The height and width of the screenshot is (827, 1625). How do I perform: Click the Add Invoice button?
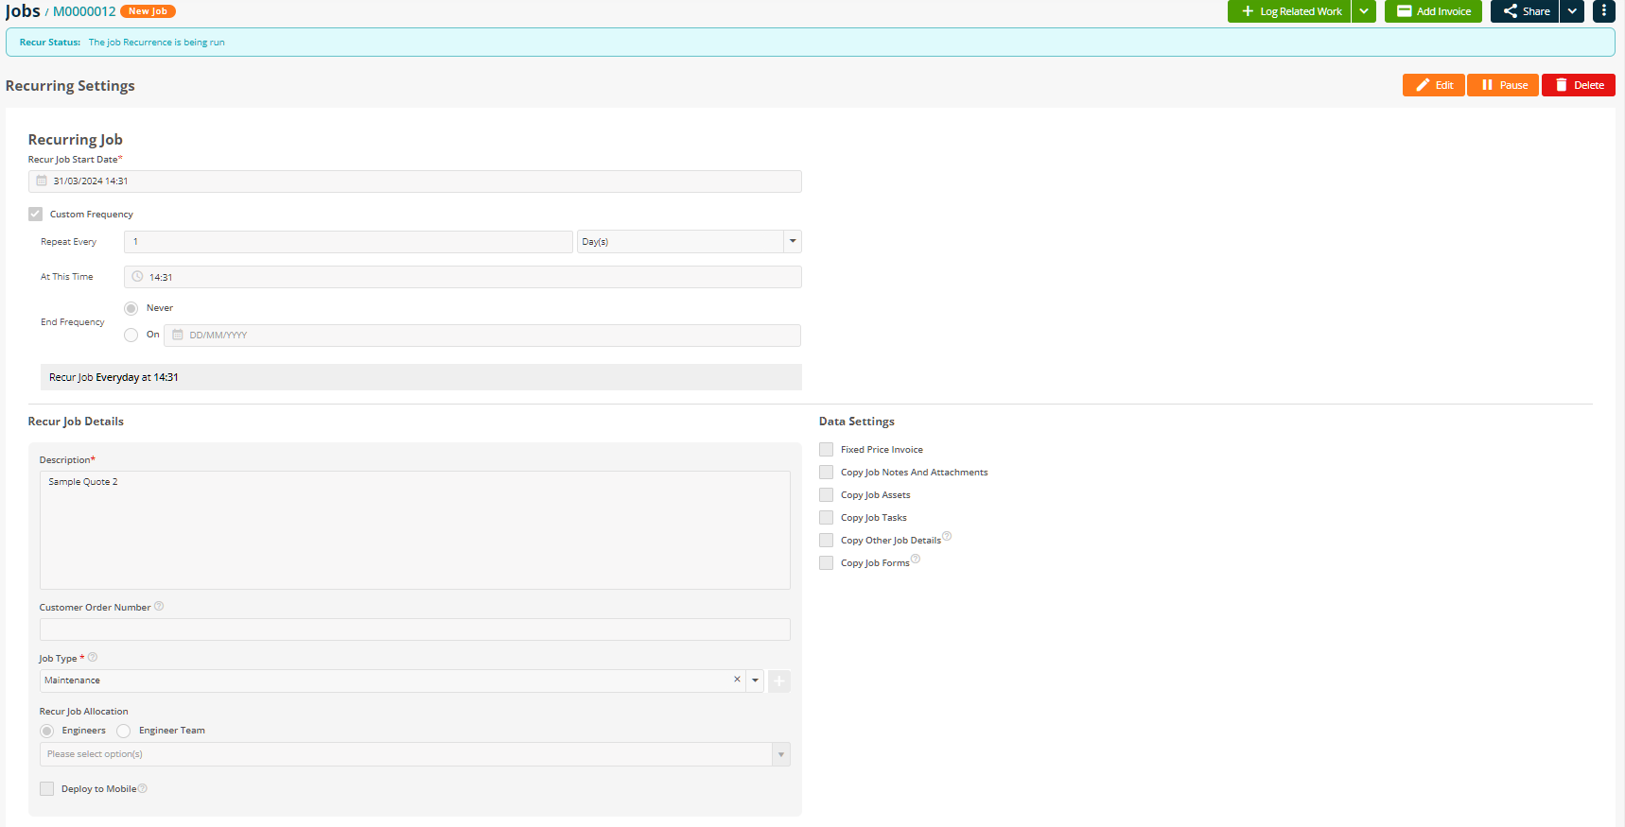click(x=1433, y=11)
